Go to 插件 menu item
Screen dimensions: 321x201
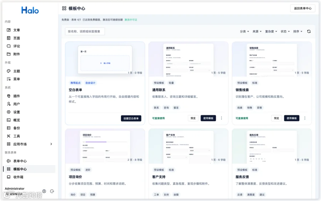tap(29, 96)
